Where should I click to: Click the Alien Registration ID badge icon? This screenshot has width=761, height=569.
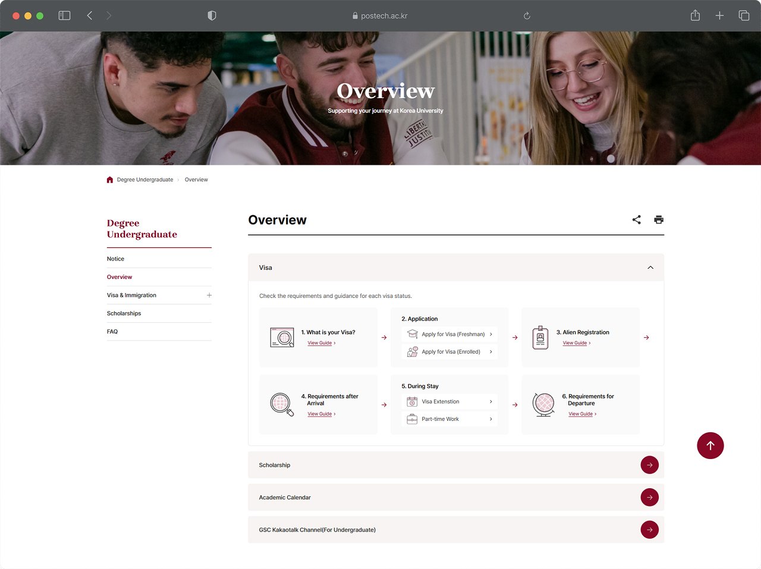point(540,337)
